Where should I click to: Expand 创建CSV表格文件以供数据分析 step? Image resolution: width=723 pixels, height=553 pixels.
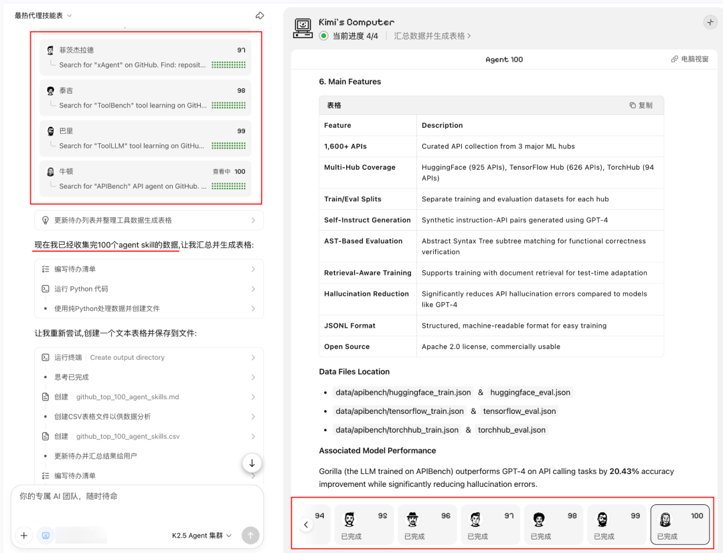(149, 417)
